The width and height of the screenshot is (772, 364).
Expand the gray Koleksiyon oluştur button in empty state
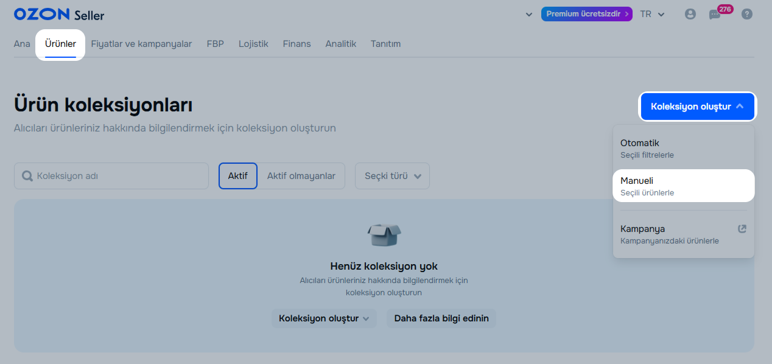click(x=324, y=318)
